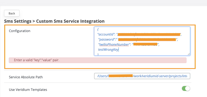Viewport: 207px width, 97px height.
Task: Click the closing curly brace in configuration
Action: (x=98, y=54)
